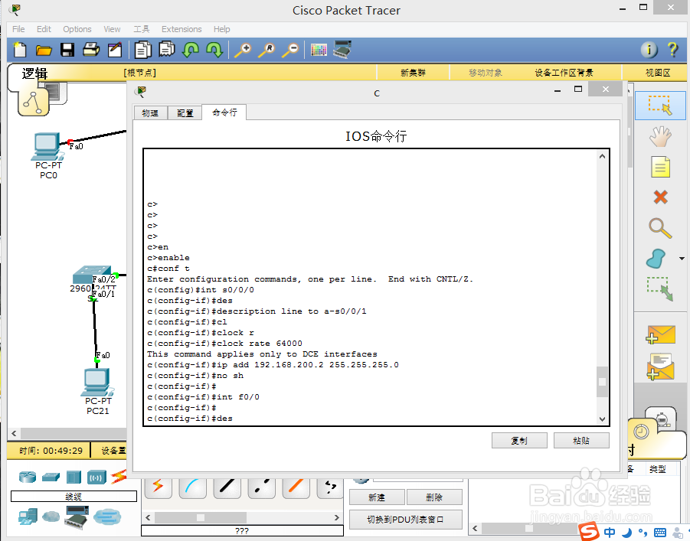Choose the Move Layout hand tool
The height and width of the screenshot is (541, 690).
point(660,136)
